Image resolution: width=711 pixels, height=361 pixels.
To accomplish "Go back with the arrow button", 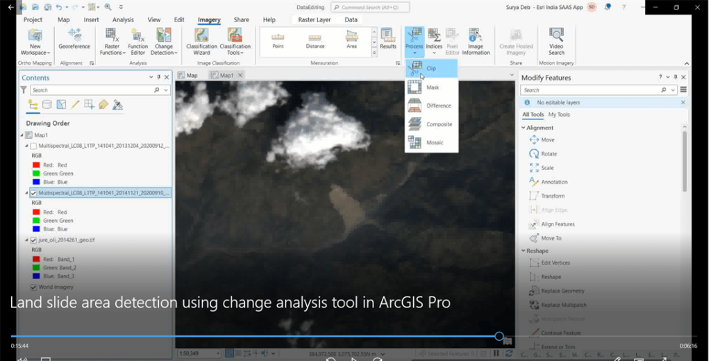I will tap(11, 7).
